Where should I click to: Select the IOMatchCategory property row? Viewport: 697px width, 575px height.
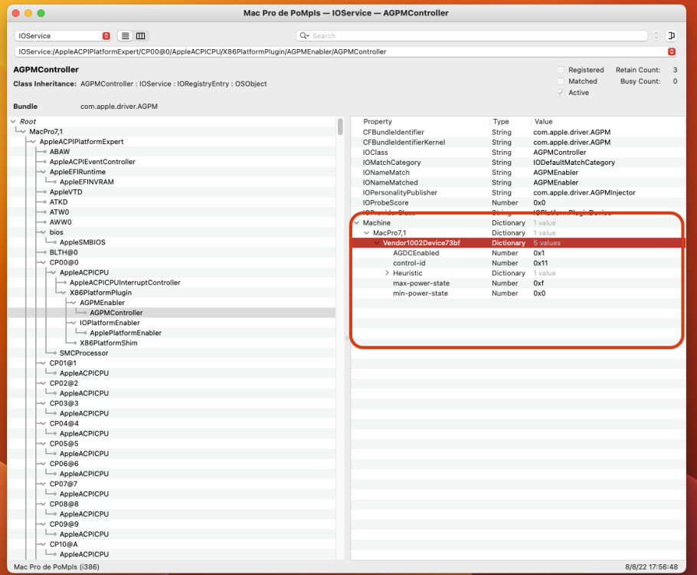(x=518, y=163)
